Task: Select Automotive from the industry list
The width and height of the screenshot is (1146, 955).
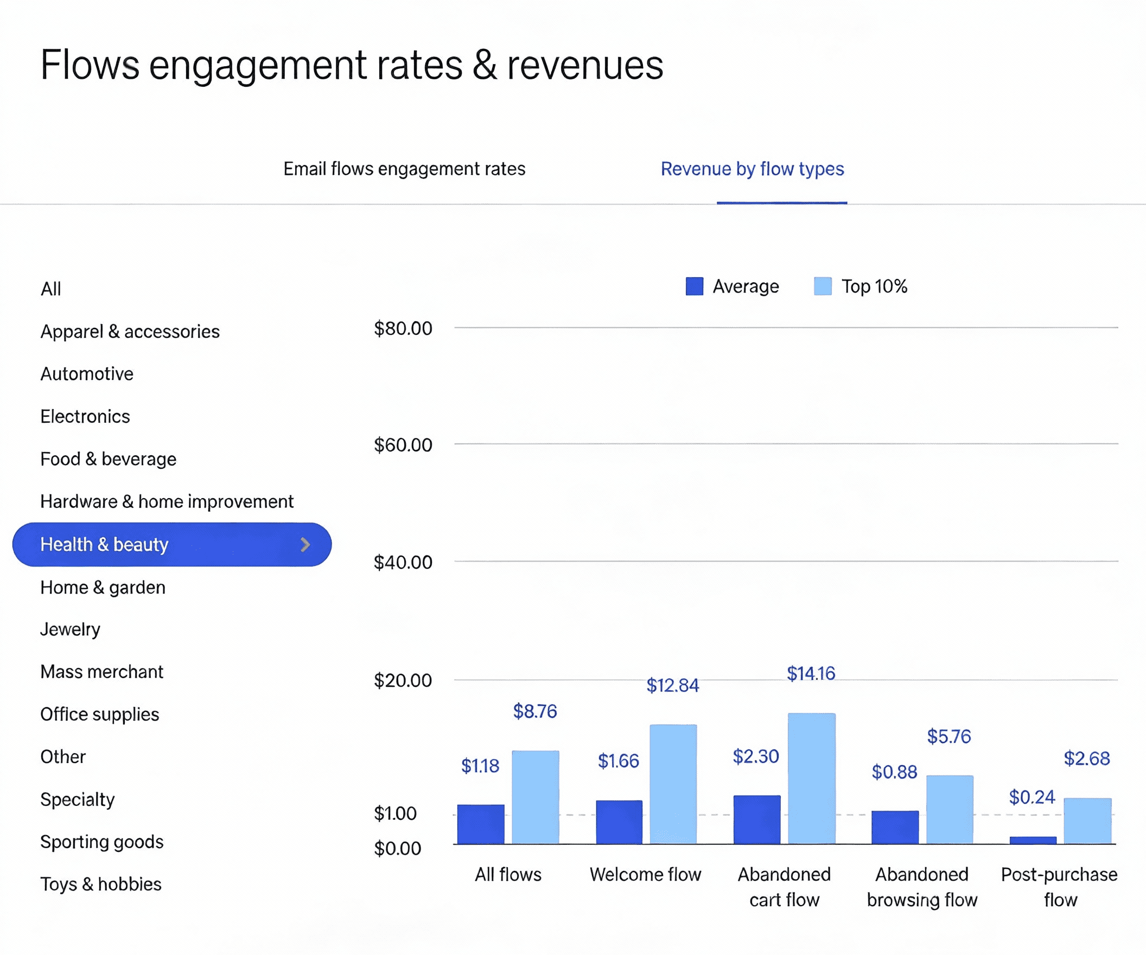Action: (x=87, y=374)
